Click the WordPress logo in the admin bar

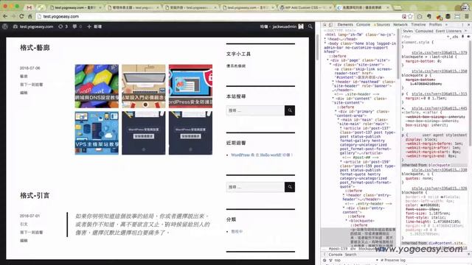(x=5, y=26)
